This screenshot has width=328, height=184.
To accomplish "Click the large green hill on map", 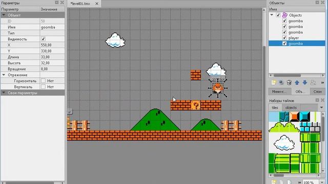I will coord(155,120).
